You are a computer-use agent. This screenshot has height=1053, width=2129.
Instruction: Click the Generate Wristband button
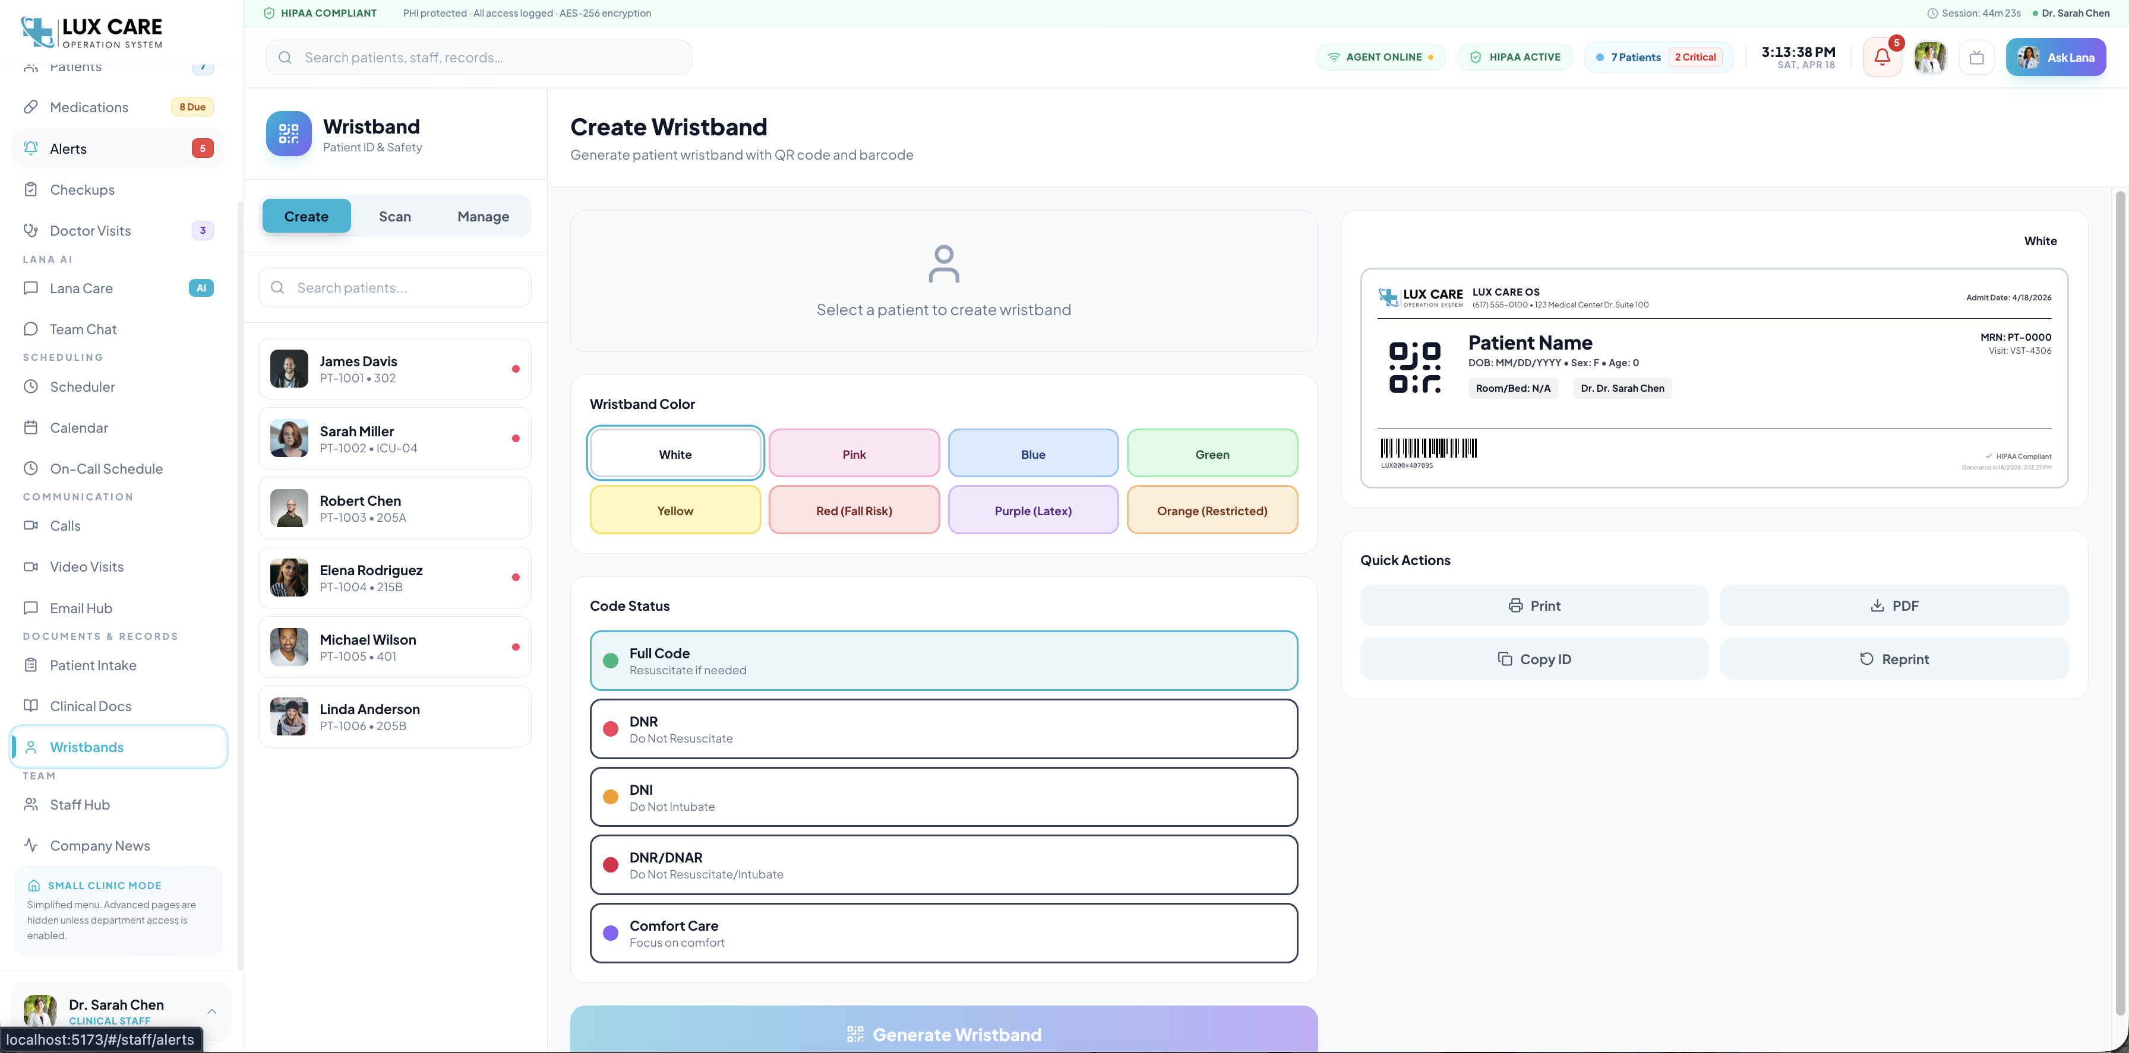(944, 1032)
